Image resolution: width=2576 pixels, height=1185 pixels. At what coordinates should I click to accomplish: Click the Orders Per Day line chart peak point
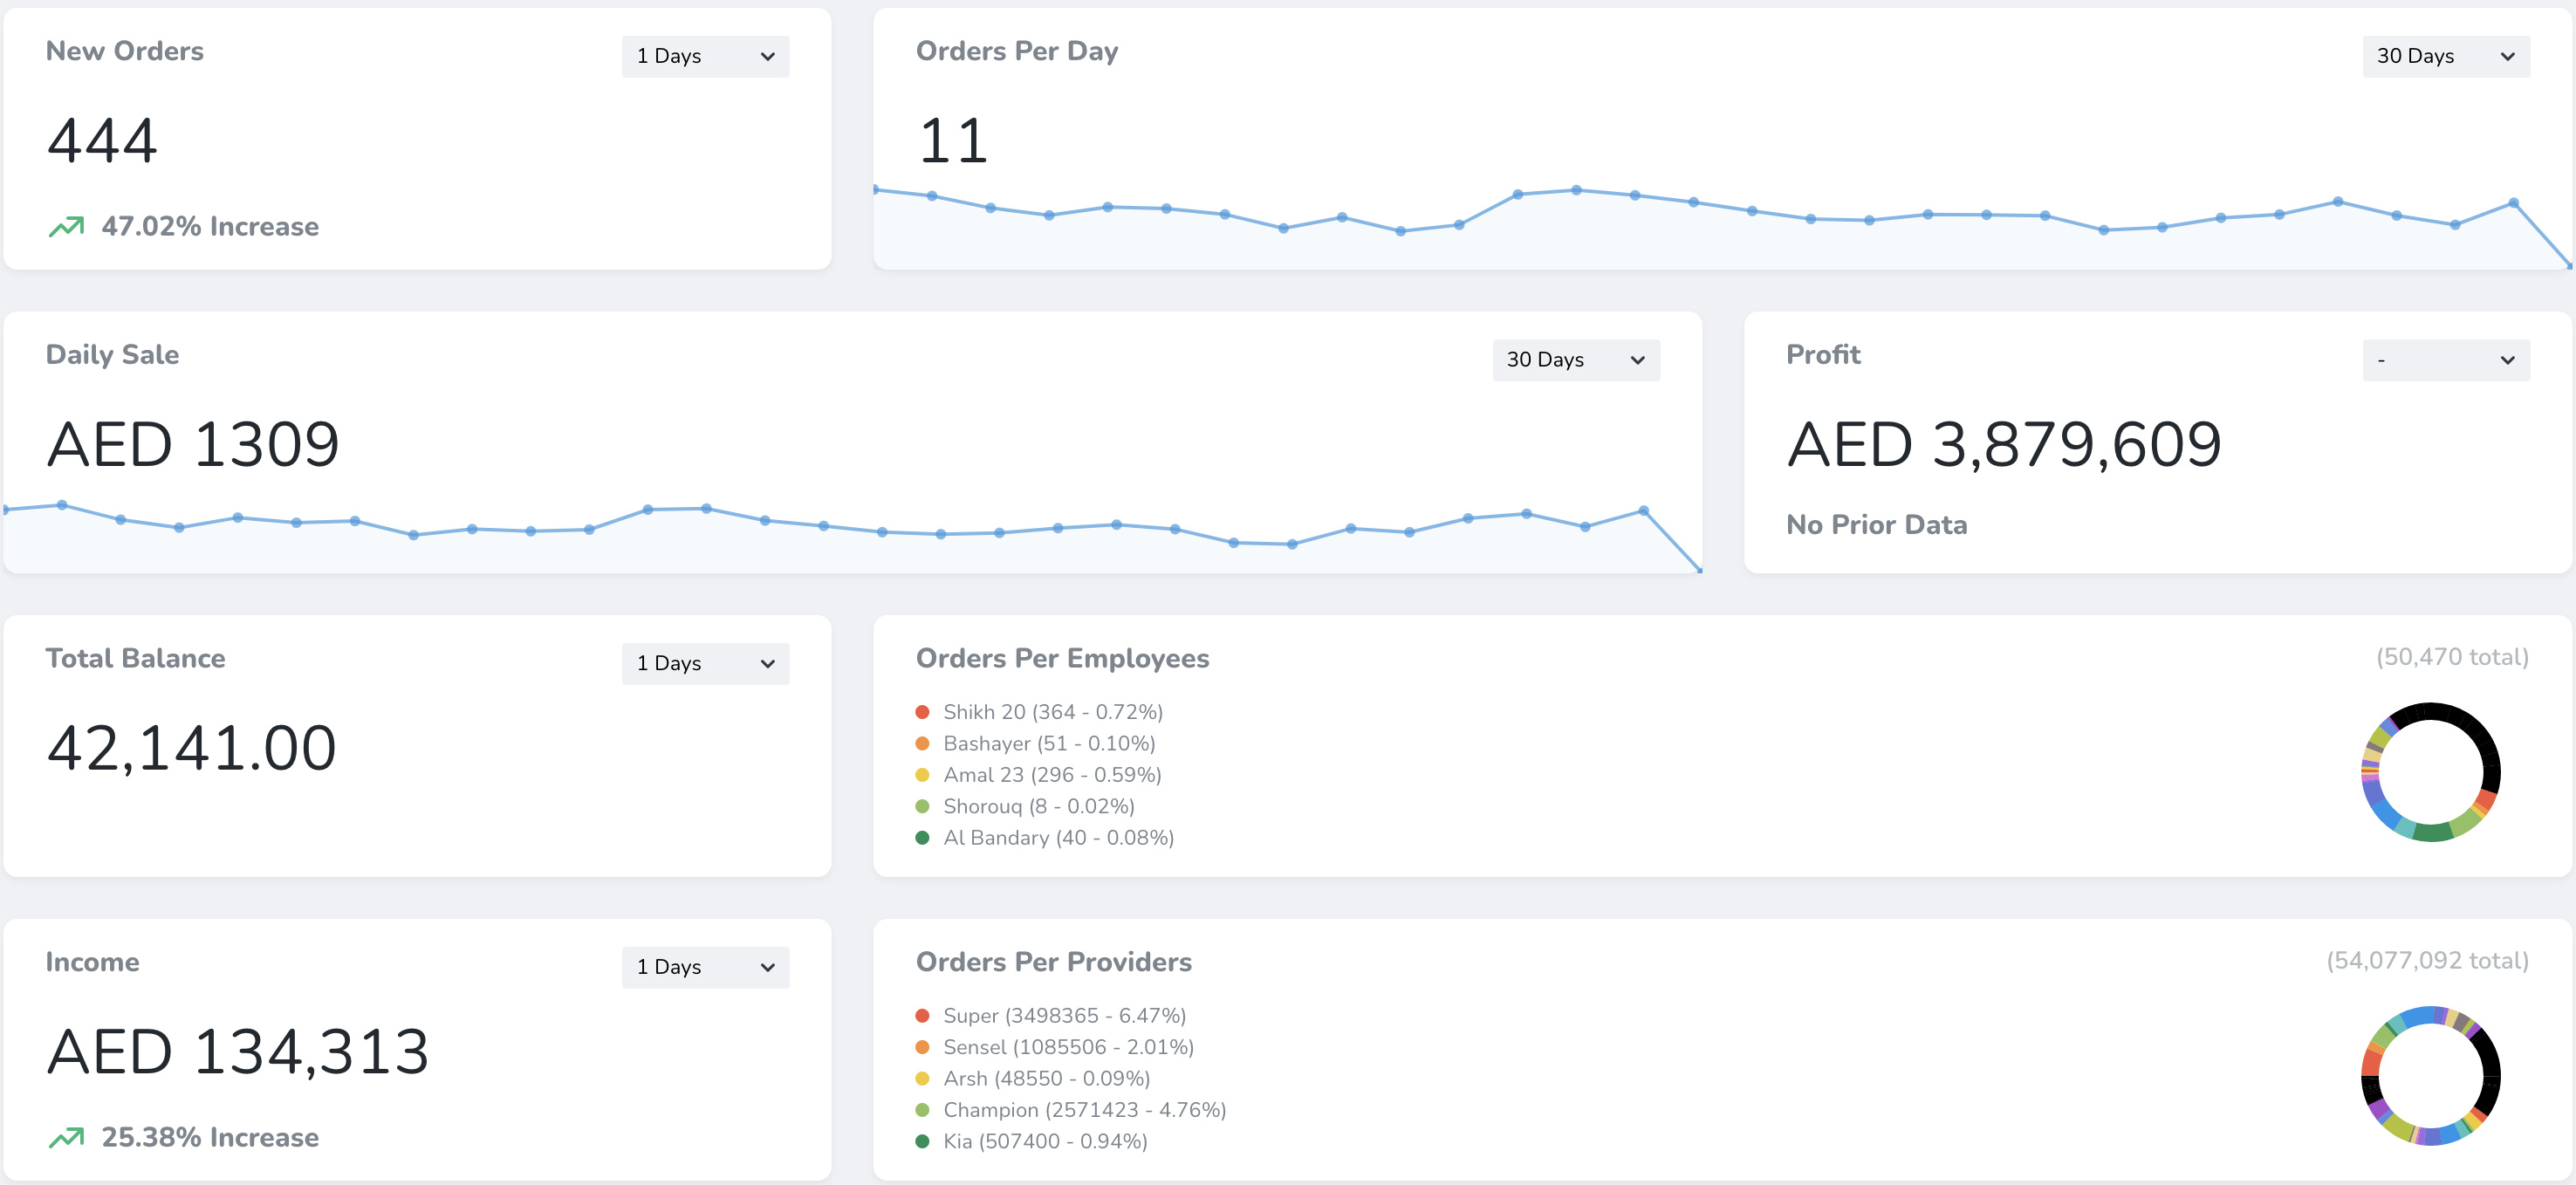[x=1576, y=190]
